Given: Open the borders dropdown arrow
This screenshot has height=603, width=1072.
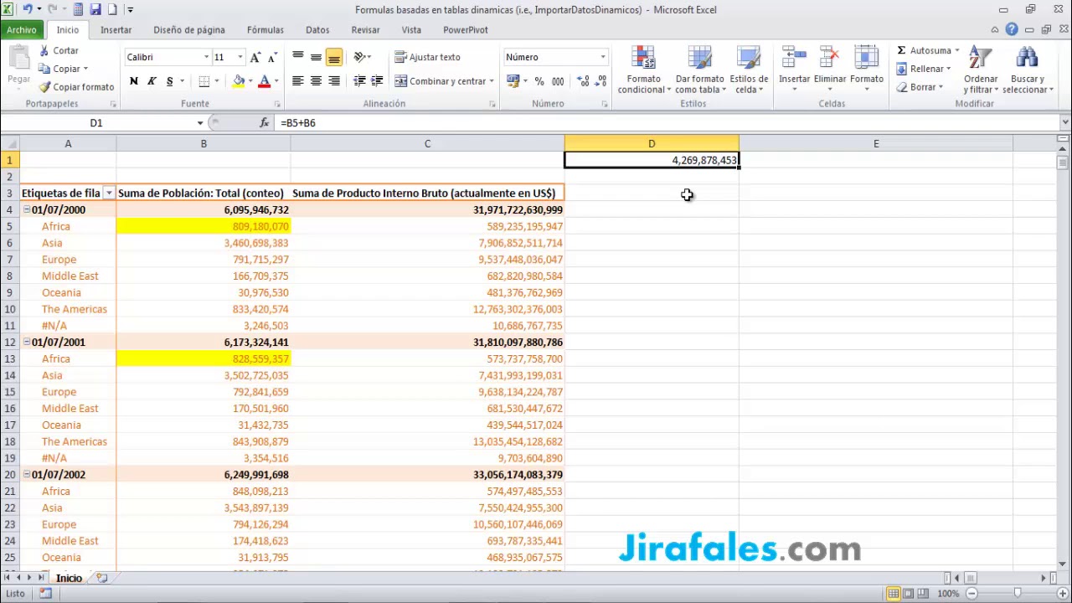Looking at the screenshot, I should point(216,81).
